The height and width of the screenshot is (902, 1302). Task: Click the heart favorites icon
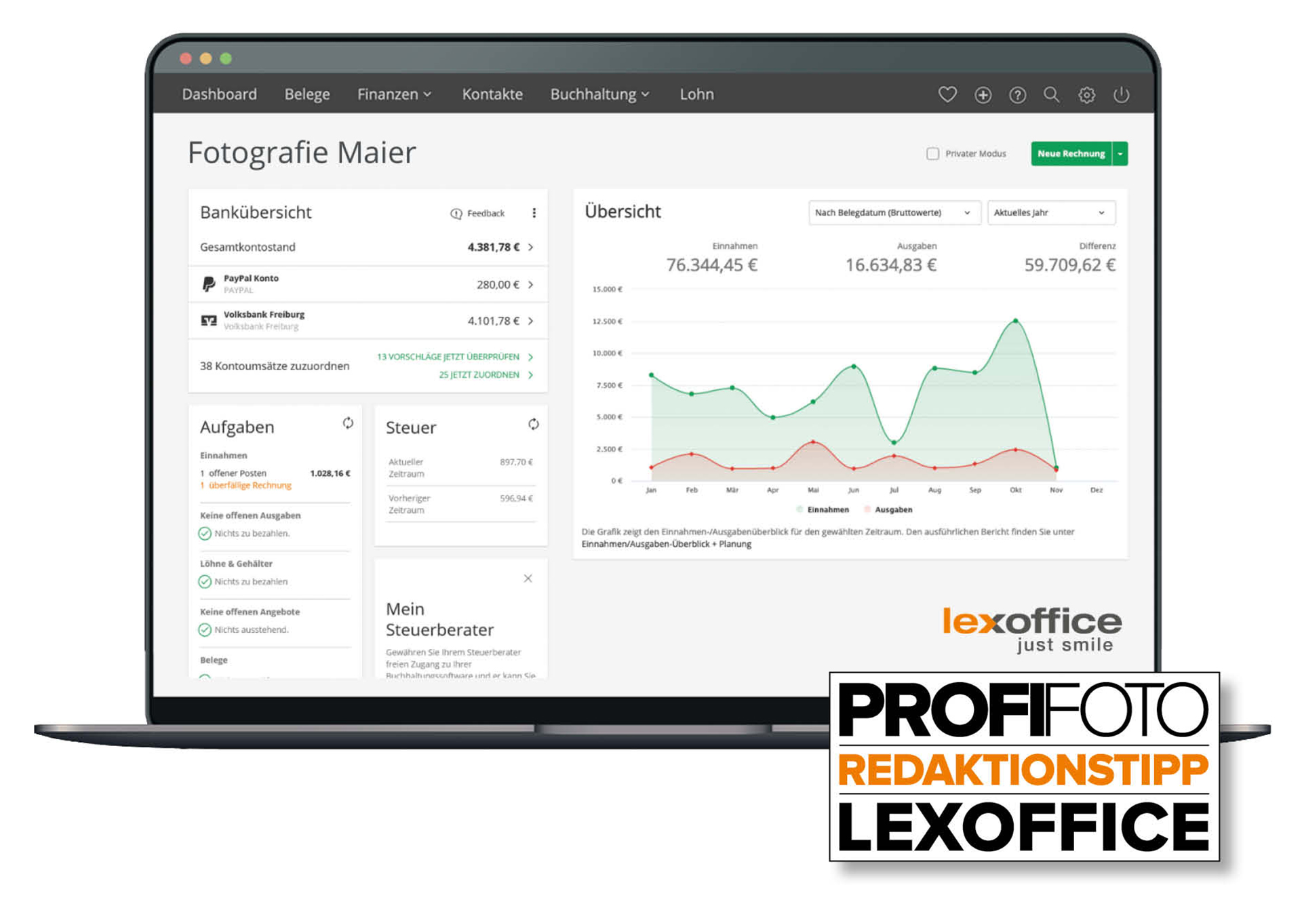click(x=947, y=94)
